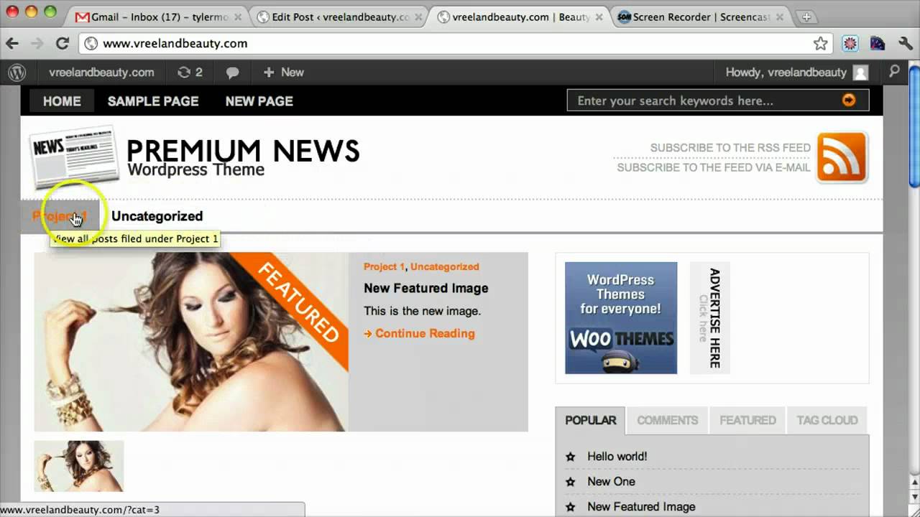This screenshot has height=517, width=920.
Task: Select the COMMENTS sidebar tab
Action: point(667,421)
